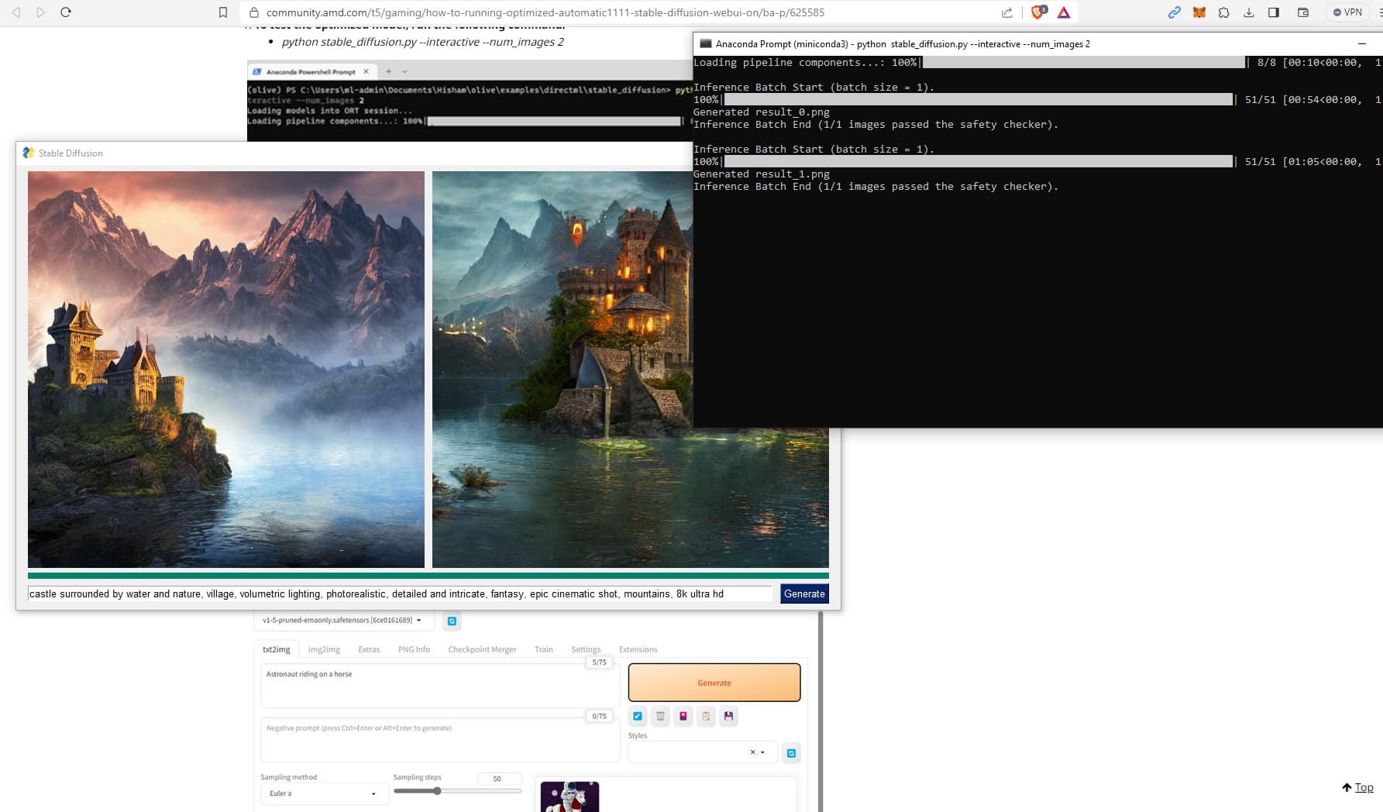Viewport: 1383px width, 812px height.
Task: Click the Anaconda Prompt title bar icon
Action: [705, 44]
